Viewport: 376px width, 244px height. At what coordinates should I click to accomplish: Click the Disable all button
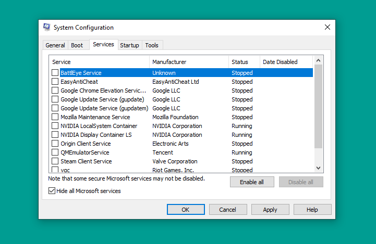tap(301, 182)
